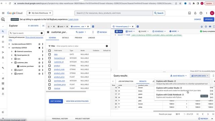Check the date field checkbox
Screen dimensions: 215x121
(49, 54)
